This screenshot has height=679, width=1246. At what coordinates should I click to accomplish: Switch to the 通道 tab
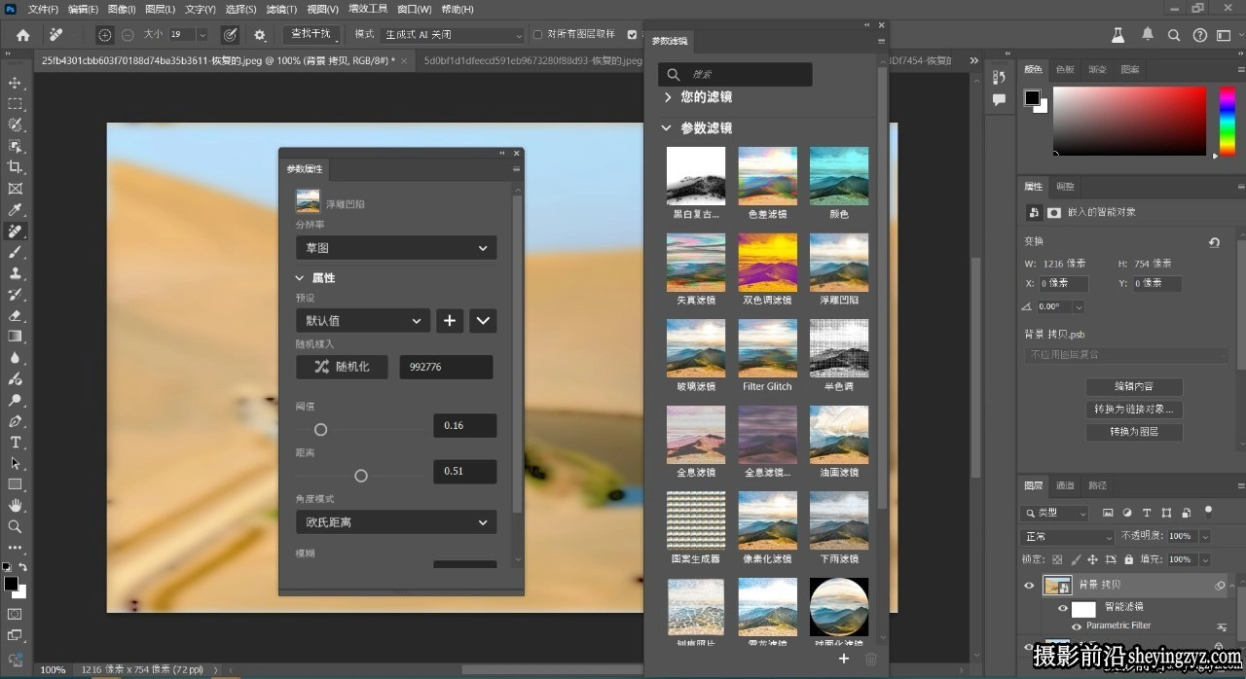pyautogui.click(x=1066, y=485)
